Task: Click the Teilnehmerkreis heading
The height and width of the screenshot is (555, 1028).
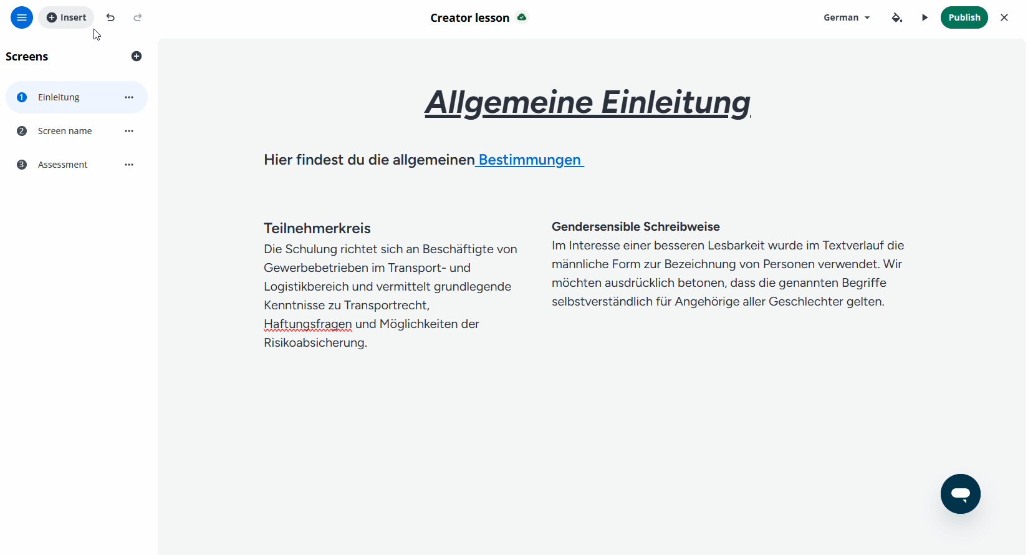Action: [317, 228]
